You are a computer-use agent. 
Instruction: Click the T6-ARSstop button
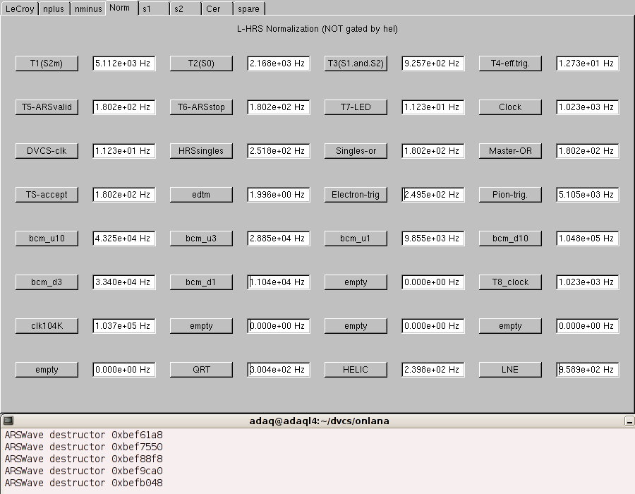201,107
